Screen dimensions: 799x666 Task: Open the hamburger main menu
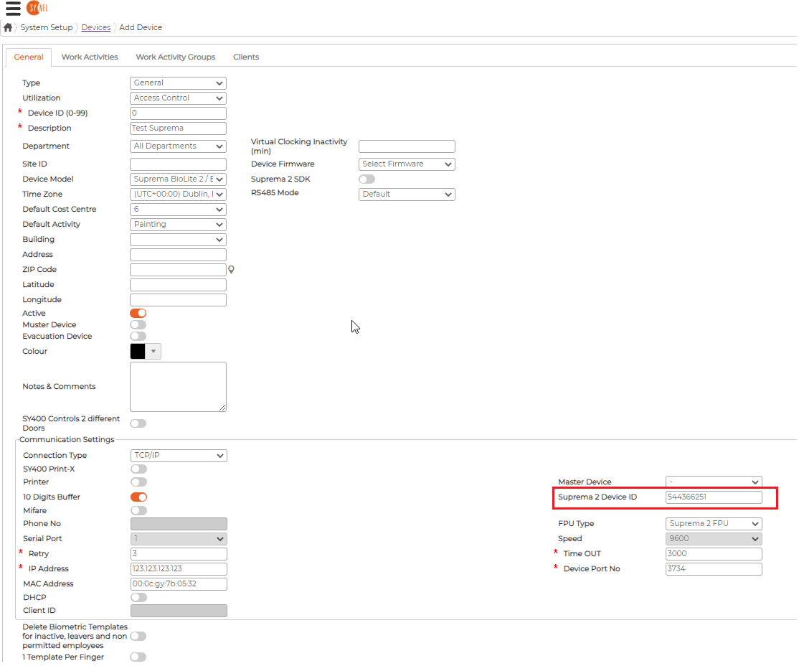click(x=13, y=8)
